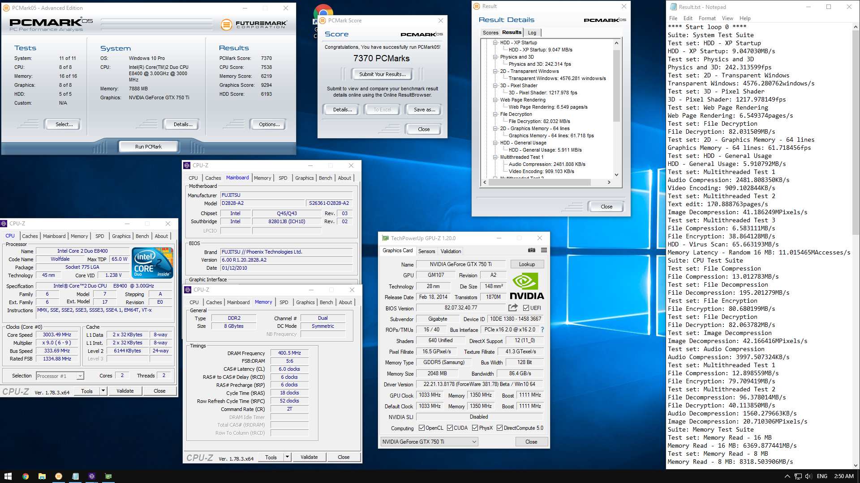Open Tools dropdown arrow in CPU-Z Memory window
860x483 pixels.
287,457
